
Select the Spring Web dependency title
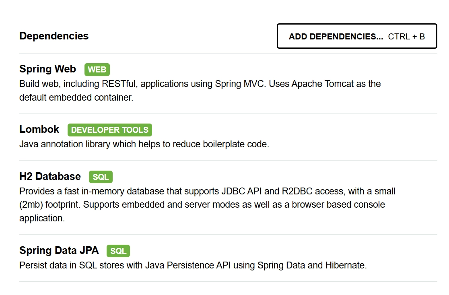47,69
